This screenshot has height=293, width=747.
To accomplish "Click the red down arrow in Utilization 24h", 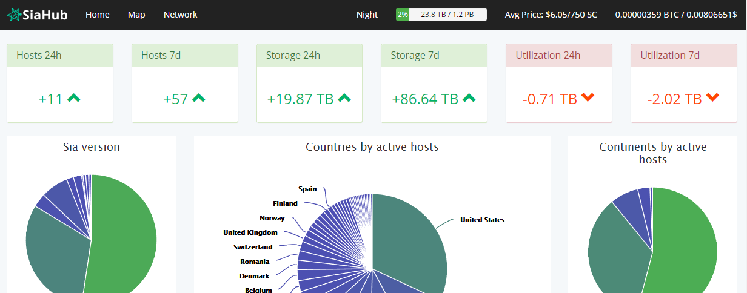I will [x=588, y=98].
